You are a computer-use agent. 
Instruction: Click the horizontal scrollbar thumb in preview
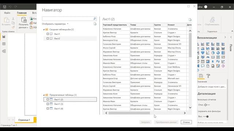coord(129,113)
